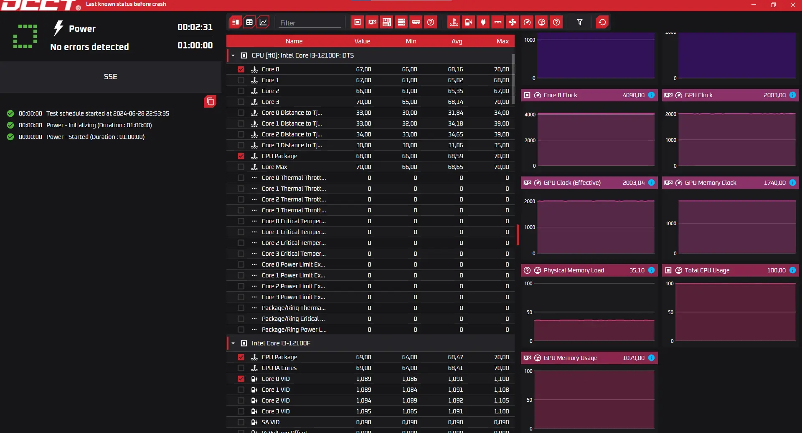Toggle the memory module sensor filter
The image size is (802, 433).
tap(416, 22)
